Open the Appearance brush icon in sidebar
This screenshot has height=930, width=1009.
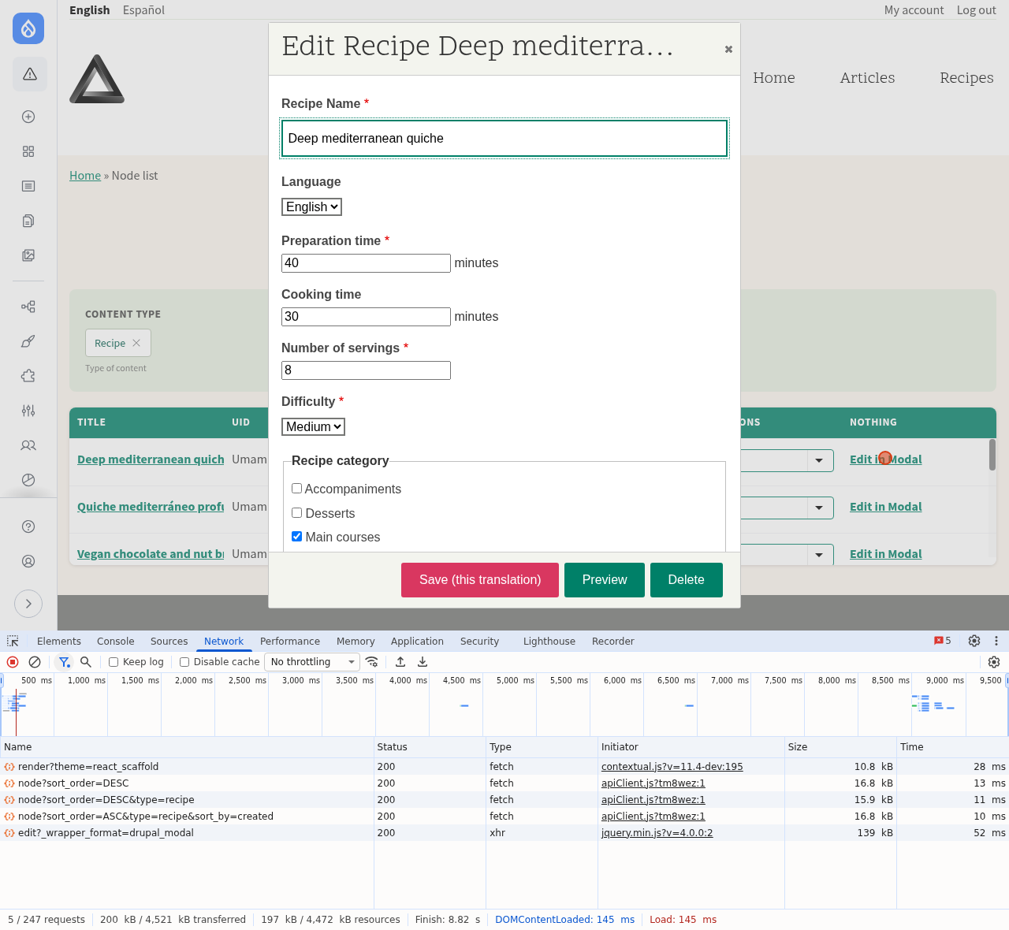[28, 341]
